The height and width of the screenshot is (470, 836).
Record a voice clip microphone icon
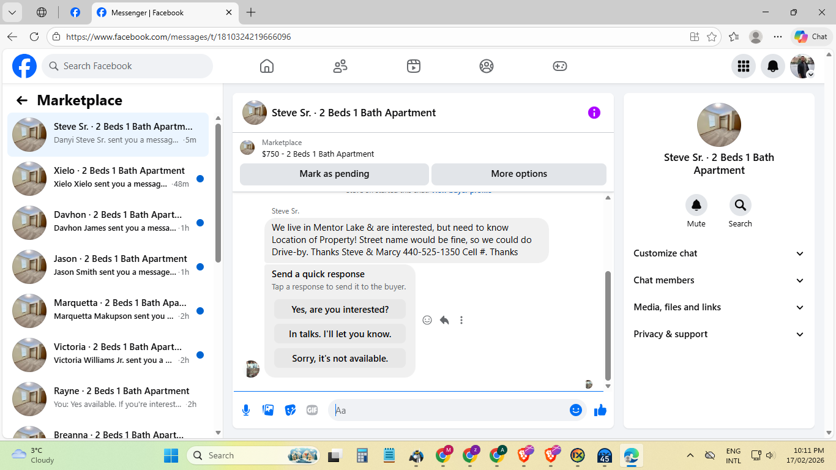click(x=246, y=410)
